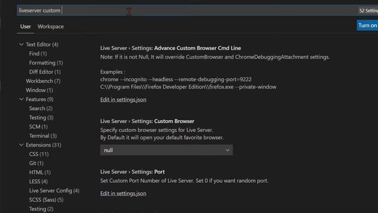The width and height of the screenshot is (378, 213).
Task: Select Window (1) category
Action: 40,90
